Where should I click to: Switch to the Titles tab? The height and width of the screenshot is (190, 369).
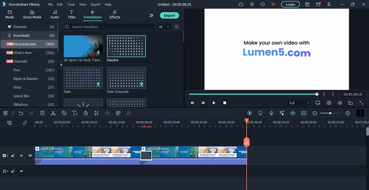coord(71,15)
